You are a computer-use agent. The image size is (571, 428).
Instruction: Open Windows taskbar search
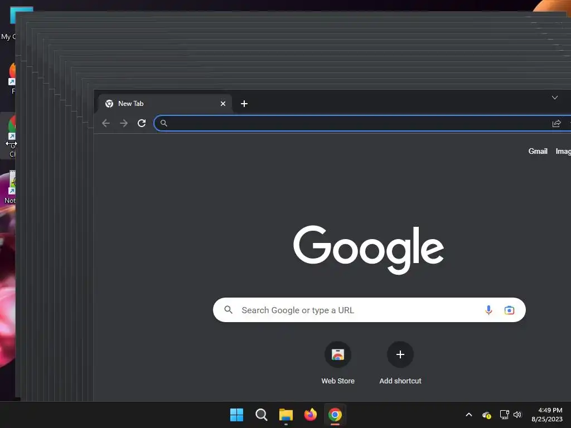(x=262, y=415)
